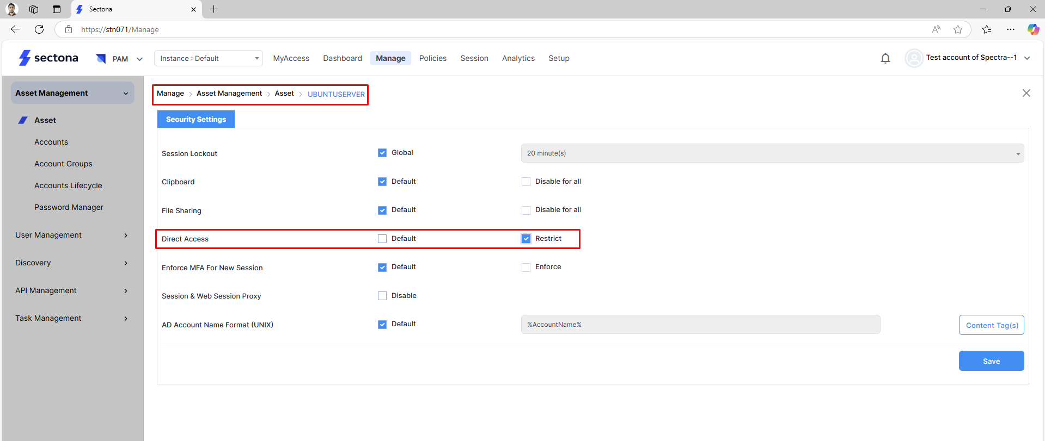Open the notifications bell
Viewport: 1045px width, 441px height.
click(x=885, y=58)
